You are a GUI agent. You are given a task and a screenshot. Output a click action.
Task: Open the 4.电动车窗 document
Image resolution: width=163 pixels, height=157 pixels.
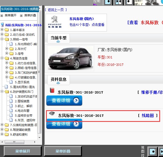tap(22, 111)
